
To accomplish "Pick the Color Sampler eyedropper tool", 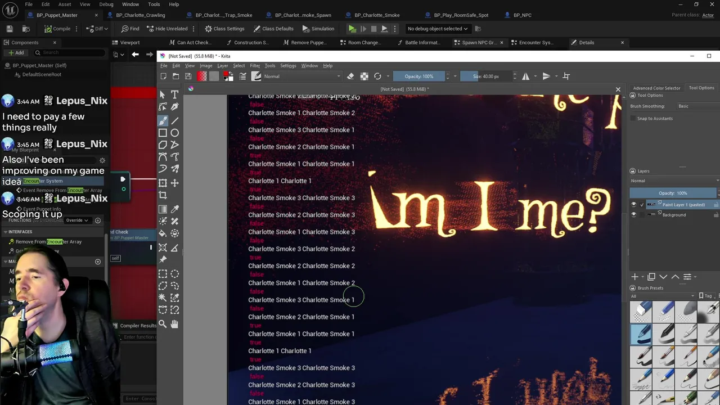I will pos(175,209).
